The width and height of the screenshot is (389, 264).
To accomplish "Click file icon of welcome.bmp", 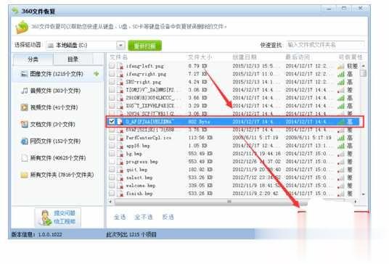I will pyautogui.click(x=120, y=186).
